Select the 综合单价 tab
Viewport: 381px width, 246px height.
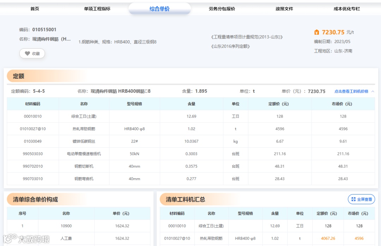[x=160, y=9]
